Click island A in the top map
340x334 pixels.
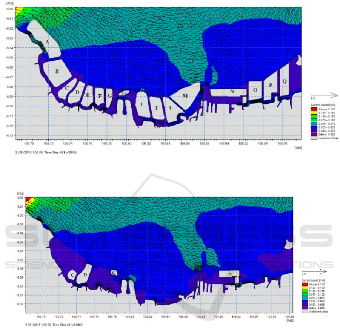(47, 42)
